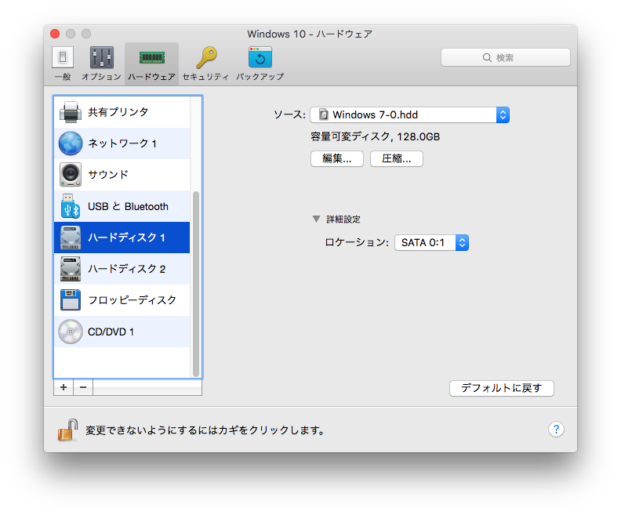
Task: Select 共有プリンタ in the hardware list
Action: 122,112
